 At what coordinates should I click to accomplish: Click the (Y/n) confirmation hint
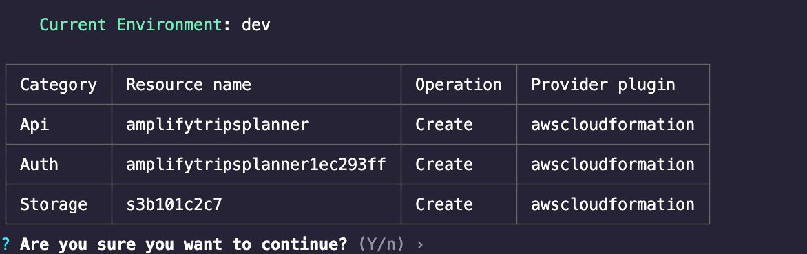tap(381, 244)
